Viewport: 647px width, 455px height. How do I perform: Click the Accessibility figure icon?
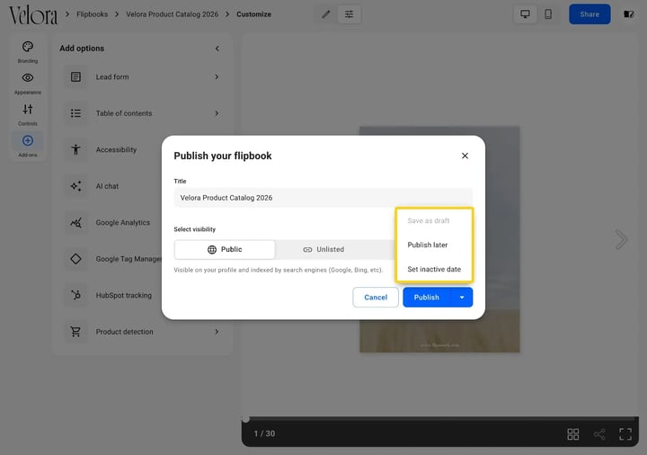[75, 149]
